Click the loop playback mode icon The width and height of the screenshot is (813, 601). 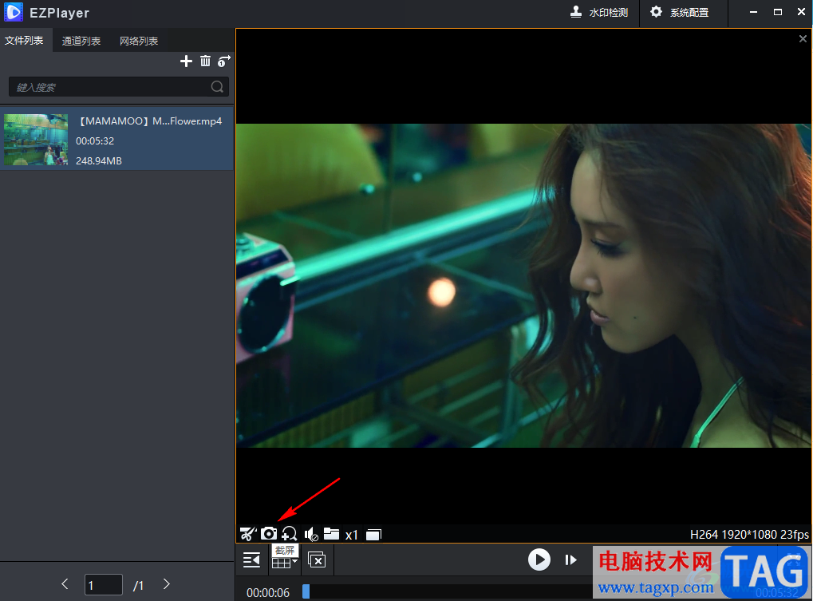point(224,61)
